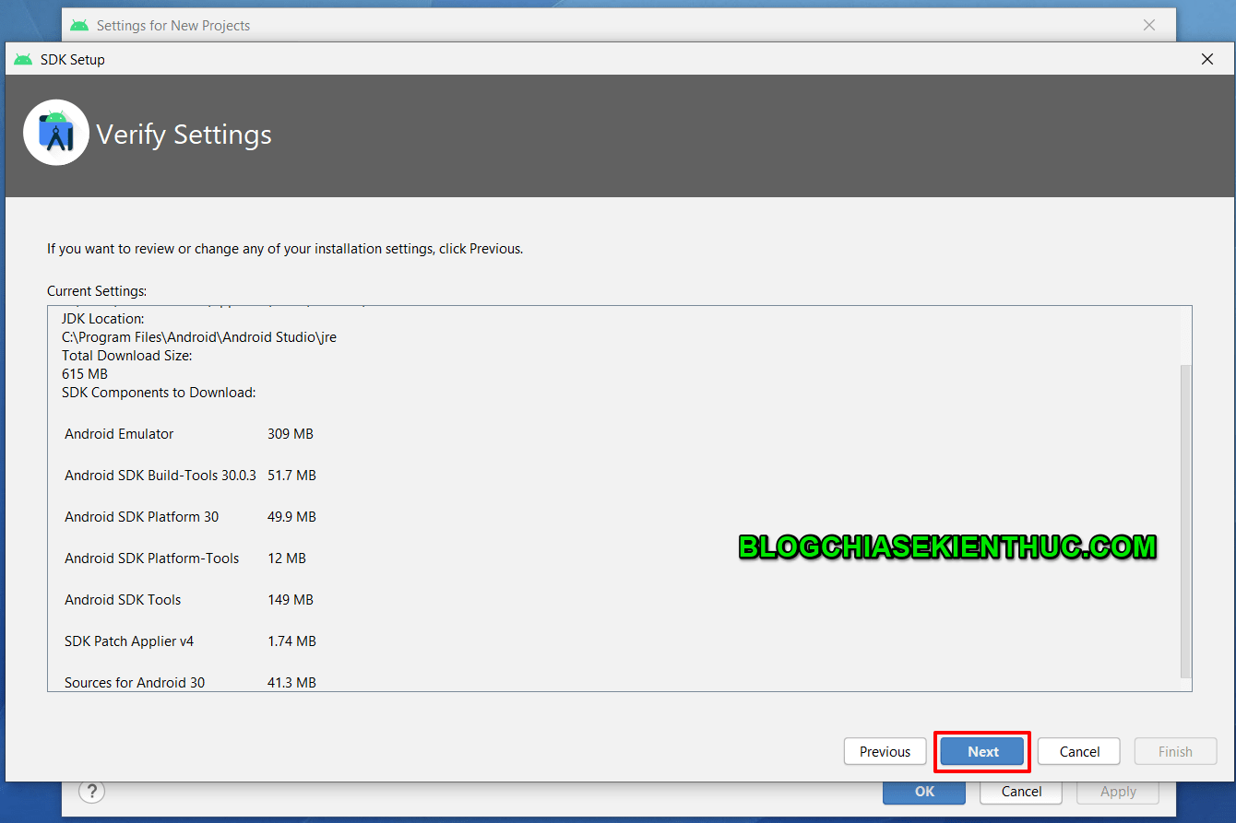Click OK in the Settings for New Projects window

pos(924,792)
